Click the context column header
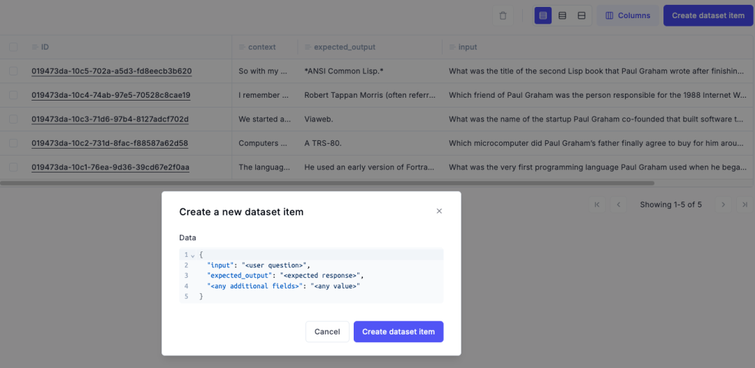Screen dimensions: 755x368 coord(261,47)
